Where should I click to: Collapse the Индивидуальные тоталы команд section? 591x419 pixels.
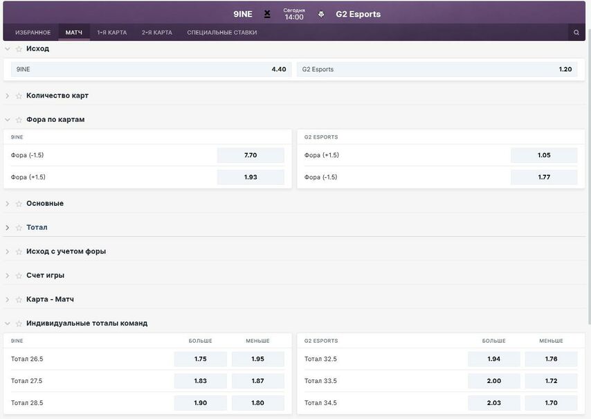[8, 323]
